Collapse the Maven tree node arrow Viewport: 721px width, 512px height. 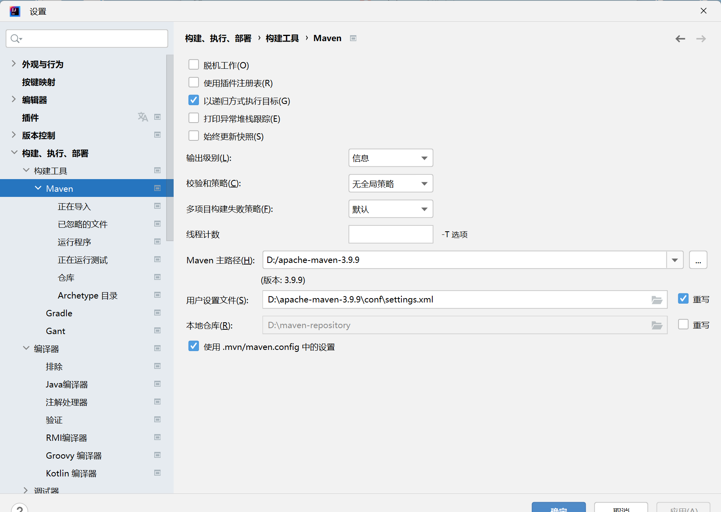(x=38, y=188)
